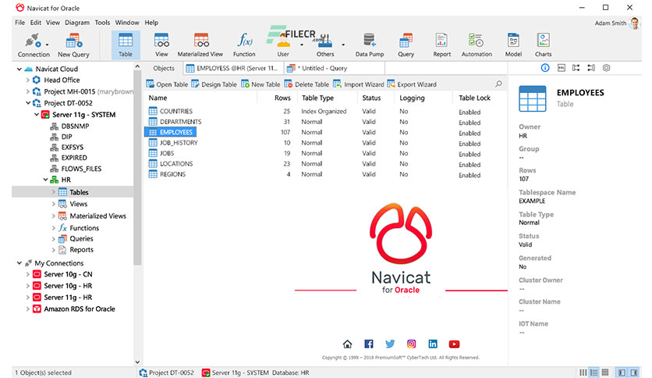Open the Facebook link icon
The width and height of the screenshot is (652, 378).
point(369,344)
